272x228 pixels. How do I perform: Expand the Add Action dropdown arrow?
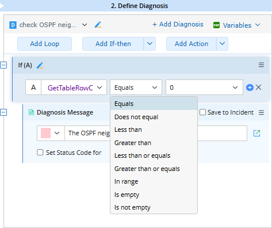coord(222,44)
